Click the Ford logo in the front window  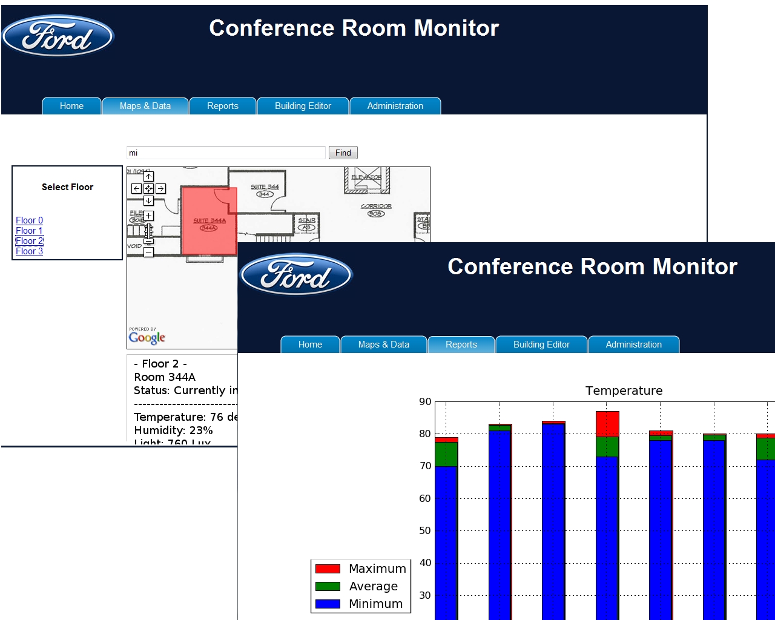297,274
